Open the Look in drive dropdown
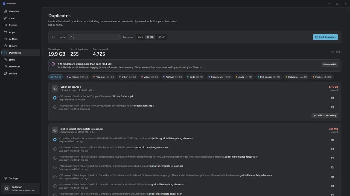The image size is (350, 196). (94, 37)
